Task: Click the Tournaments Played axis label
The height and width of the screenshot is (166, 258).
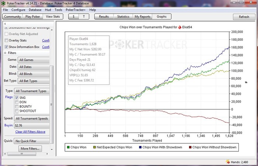Action: [147, 141]
